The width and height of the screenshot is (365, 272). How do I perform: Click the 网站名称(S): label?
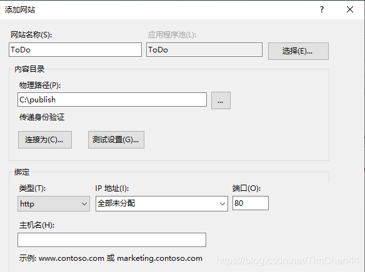31,35
